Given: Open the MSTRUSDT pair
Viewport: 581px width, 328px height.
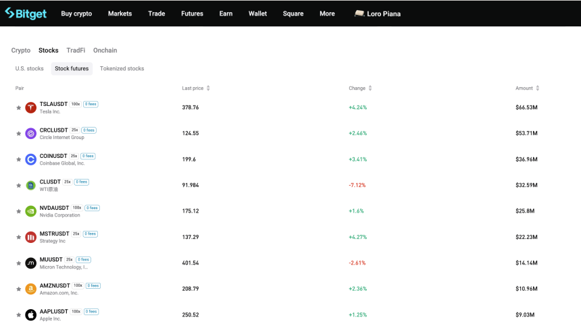Looking at the screenshot, I should [55, 234].
